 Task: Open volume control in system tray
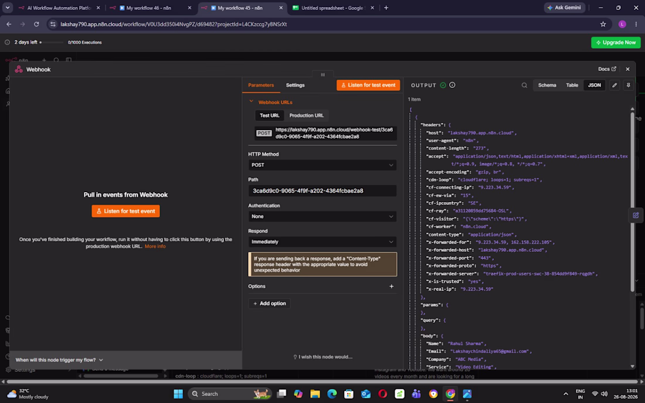pos(605,394)
